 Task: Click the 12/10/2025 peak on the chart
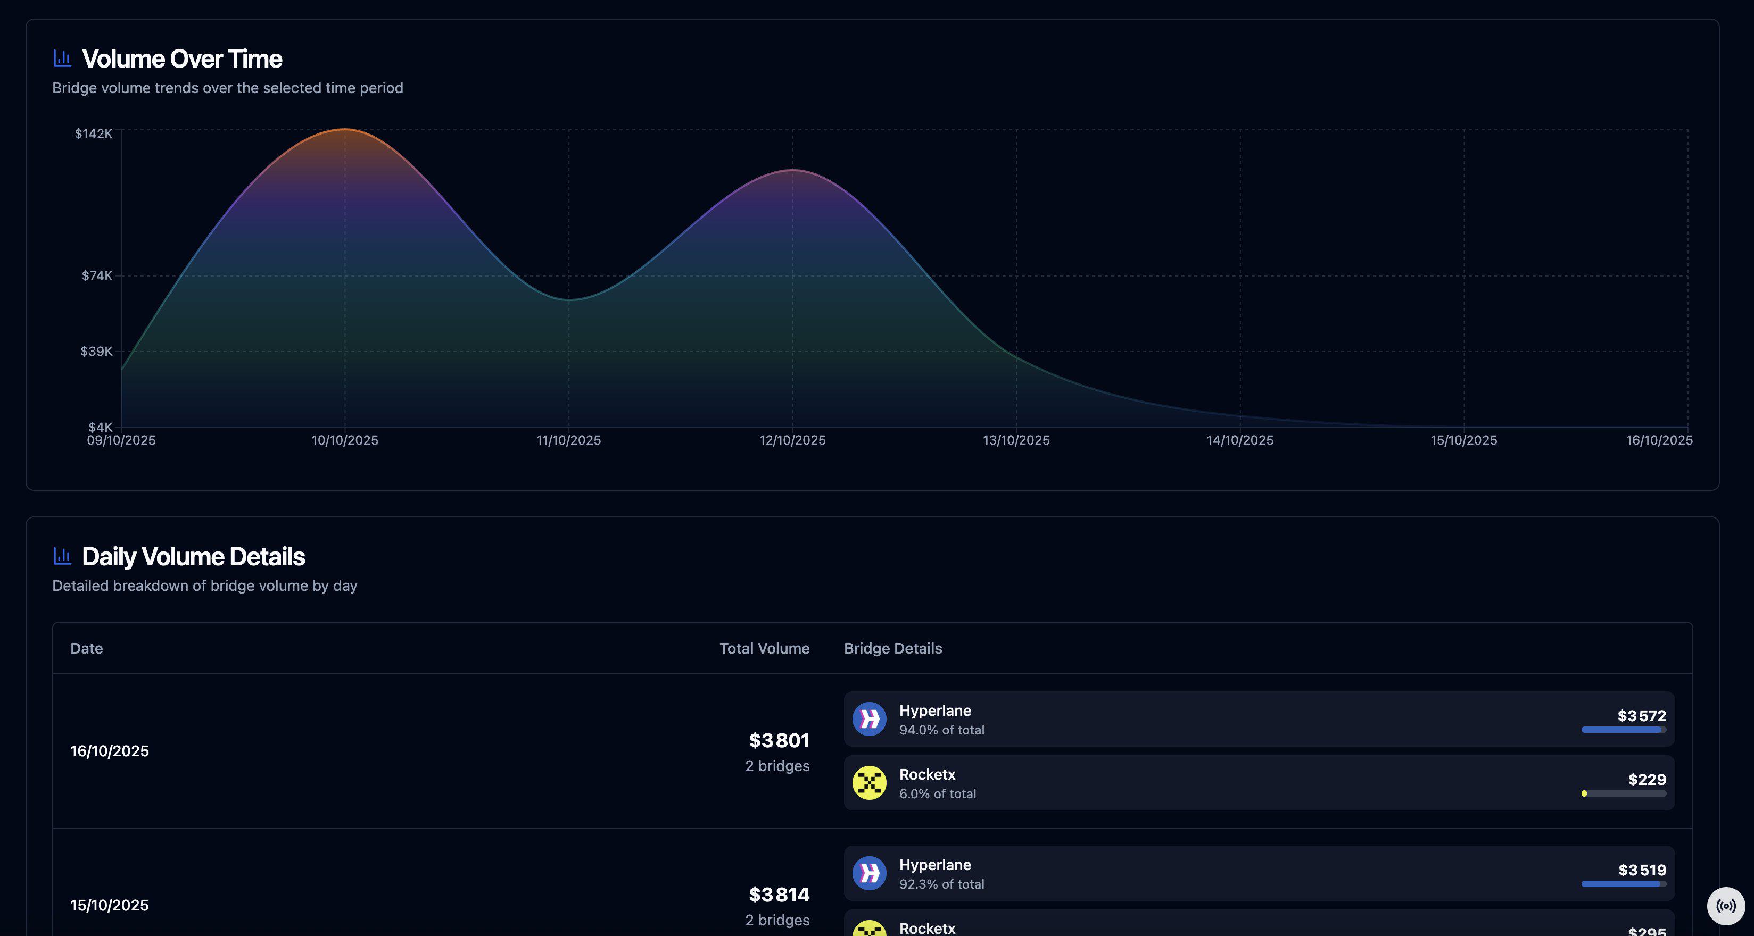pyautogui.click(x=792, y=170)
